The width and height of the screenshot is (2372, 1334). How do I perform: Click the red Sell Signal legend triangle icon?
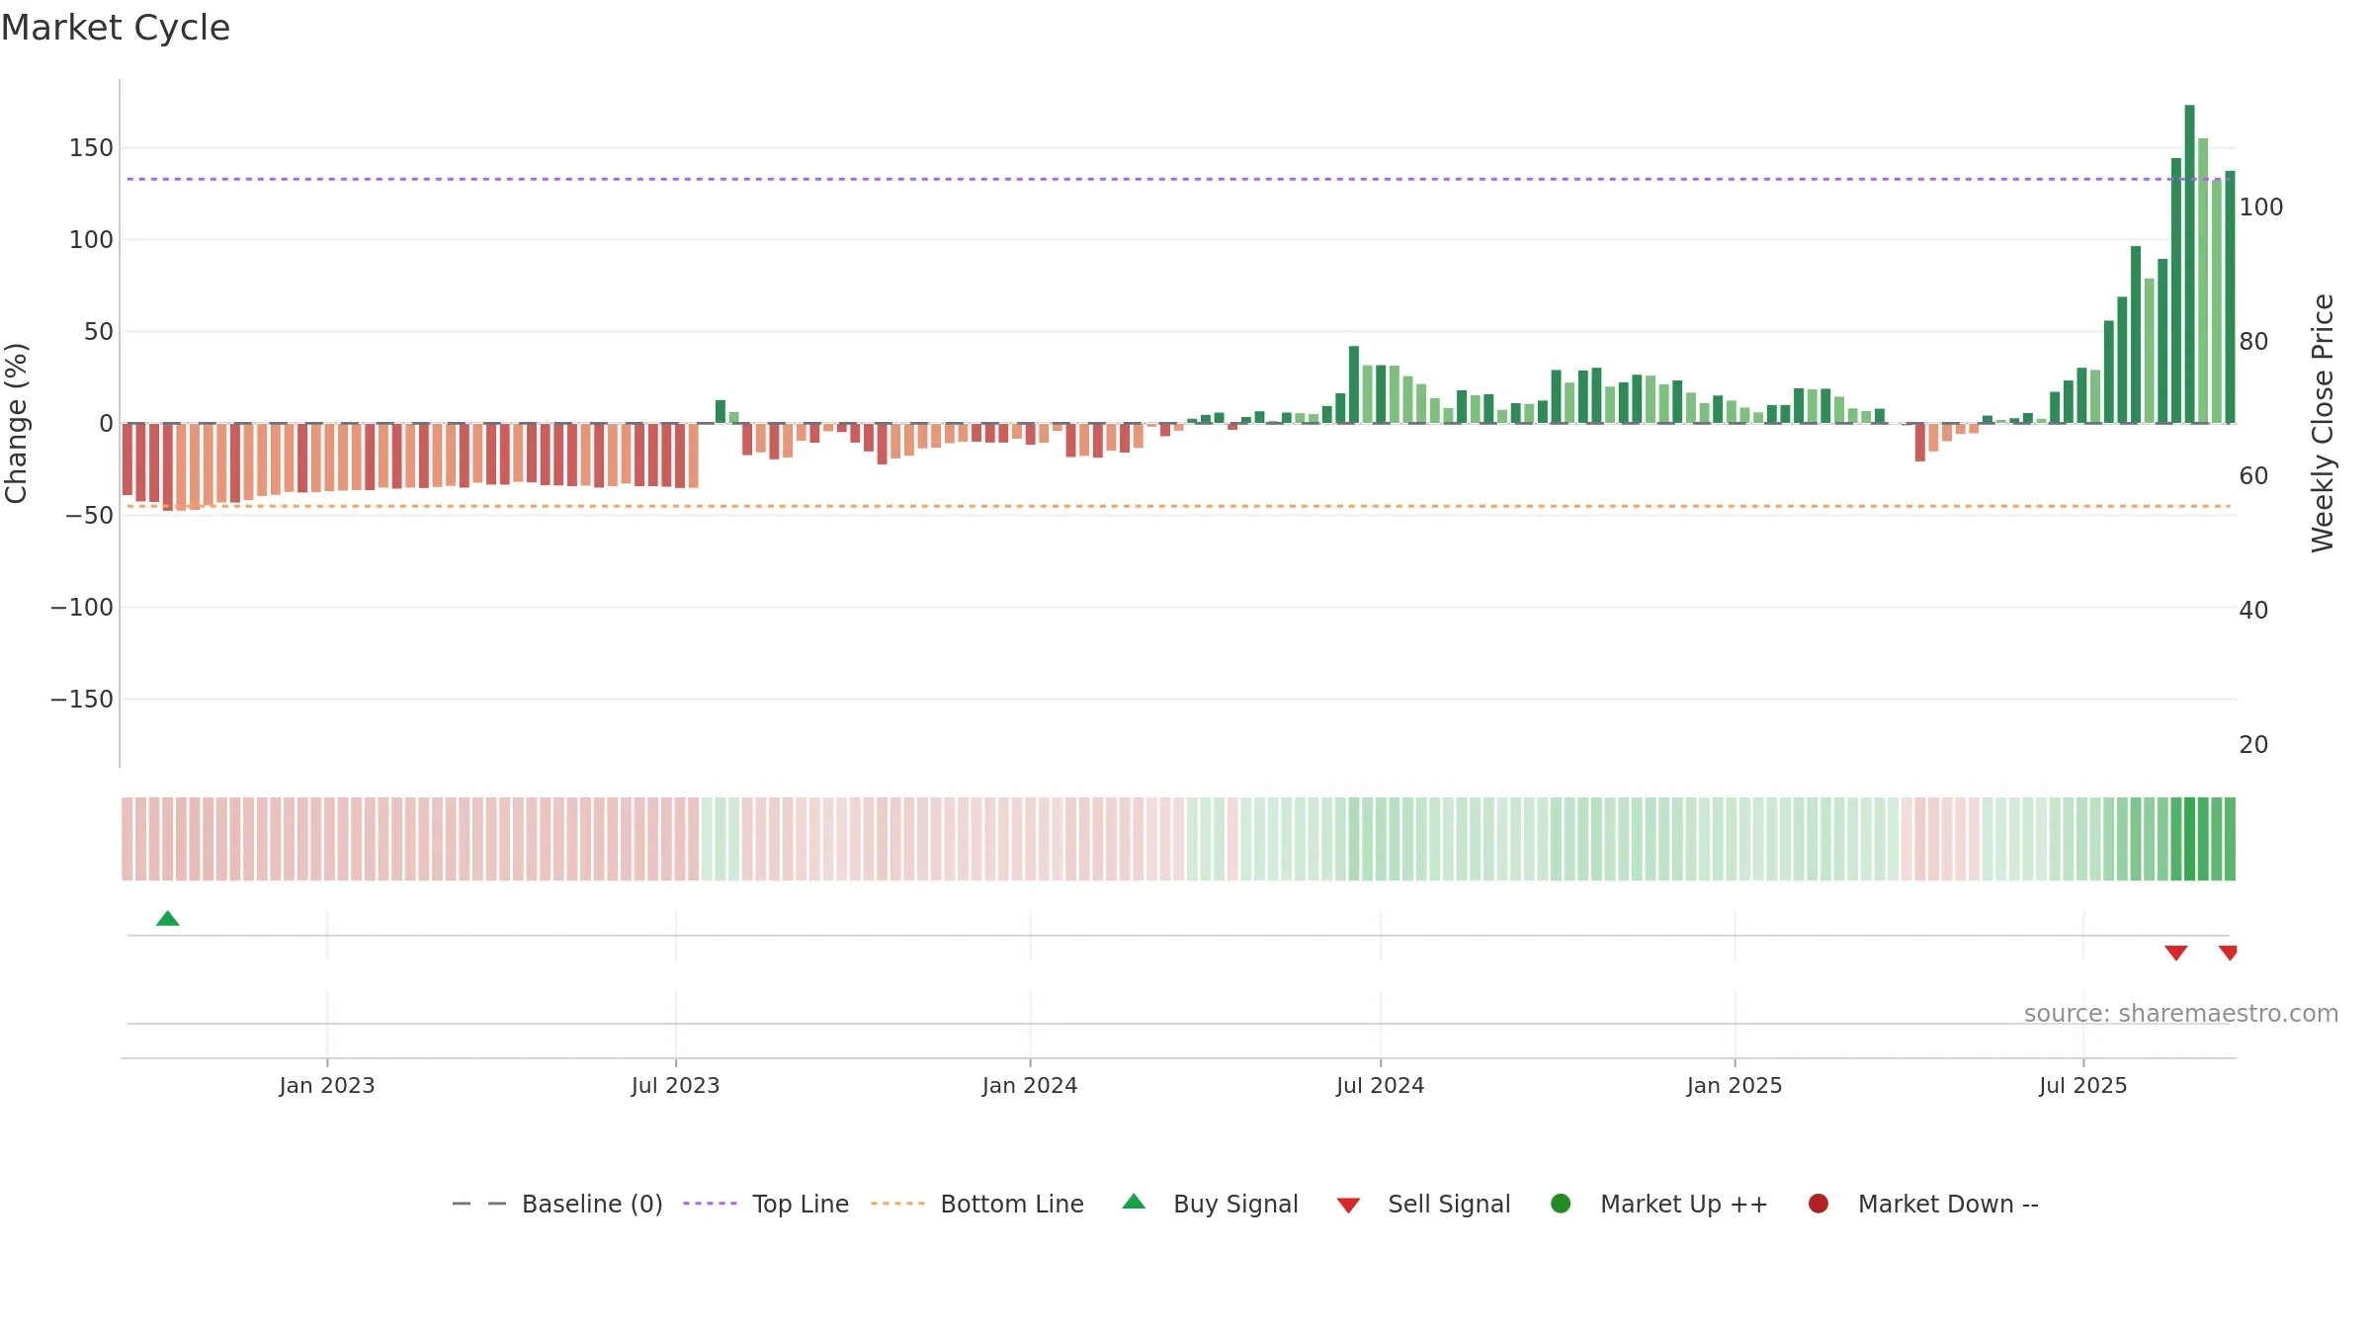tap(1348, 1206)
